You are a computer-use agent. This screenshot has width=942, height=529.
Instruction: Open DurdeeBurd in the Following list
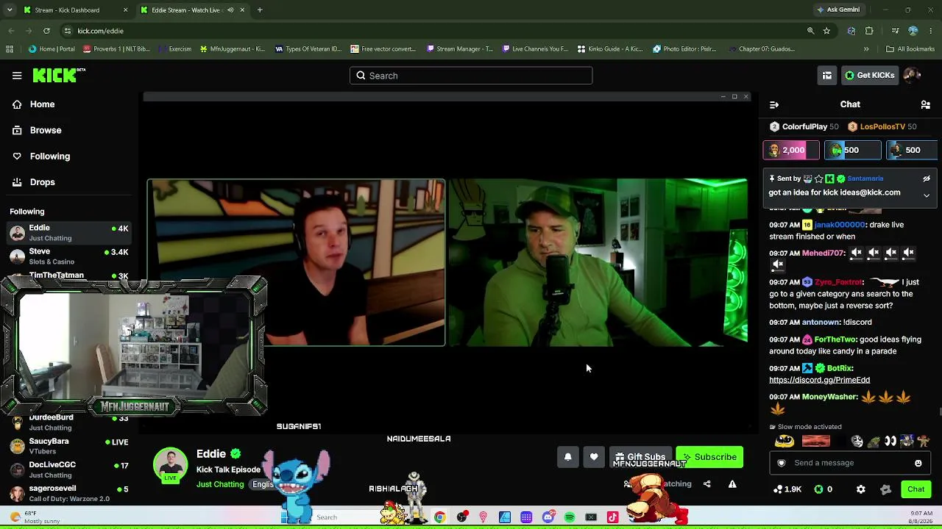[69, 422]
